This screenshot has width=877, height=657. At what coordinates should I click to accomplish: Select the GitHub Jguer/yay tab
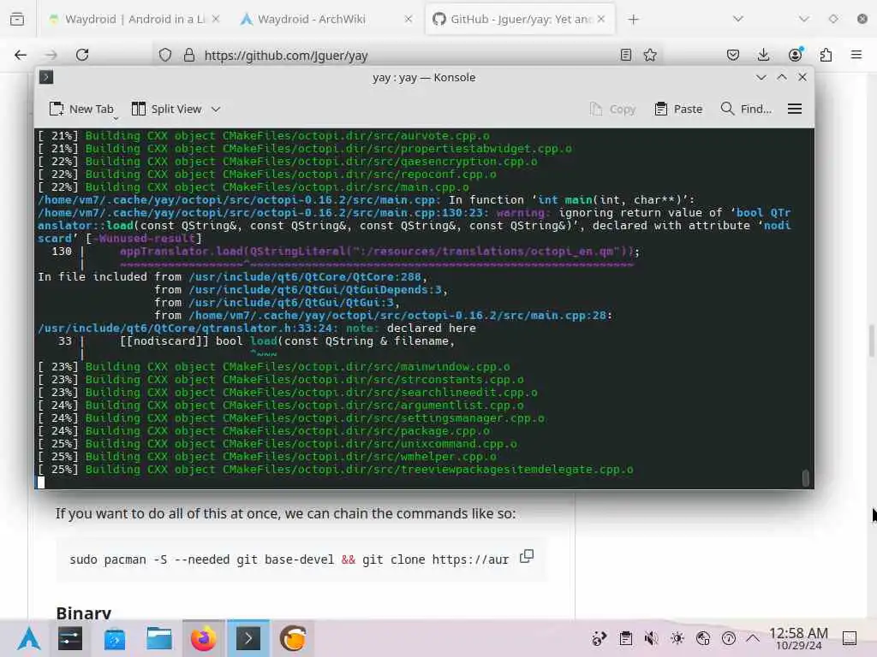[520, 19]
